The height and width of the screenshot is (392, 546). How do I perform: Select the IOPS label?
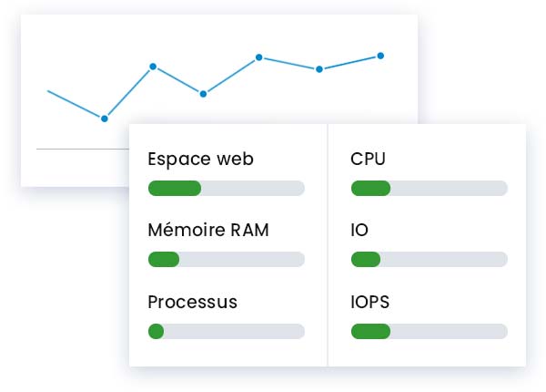[x=369, y=302]
